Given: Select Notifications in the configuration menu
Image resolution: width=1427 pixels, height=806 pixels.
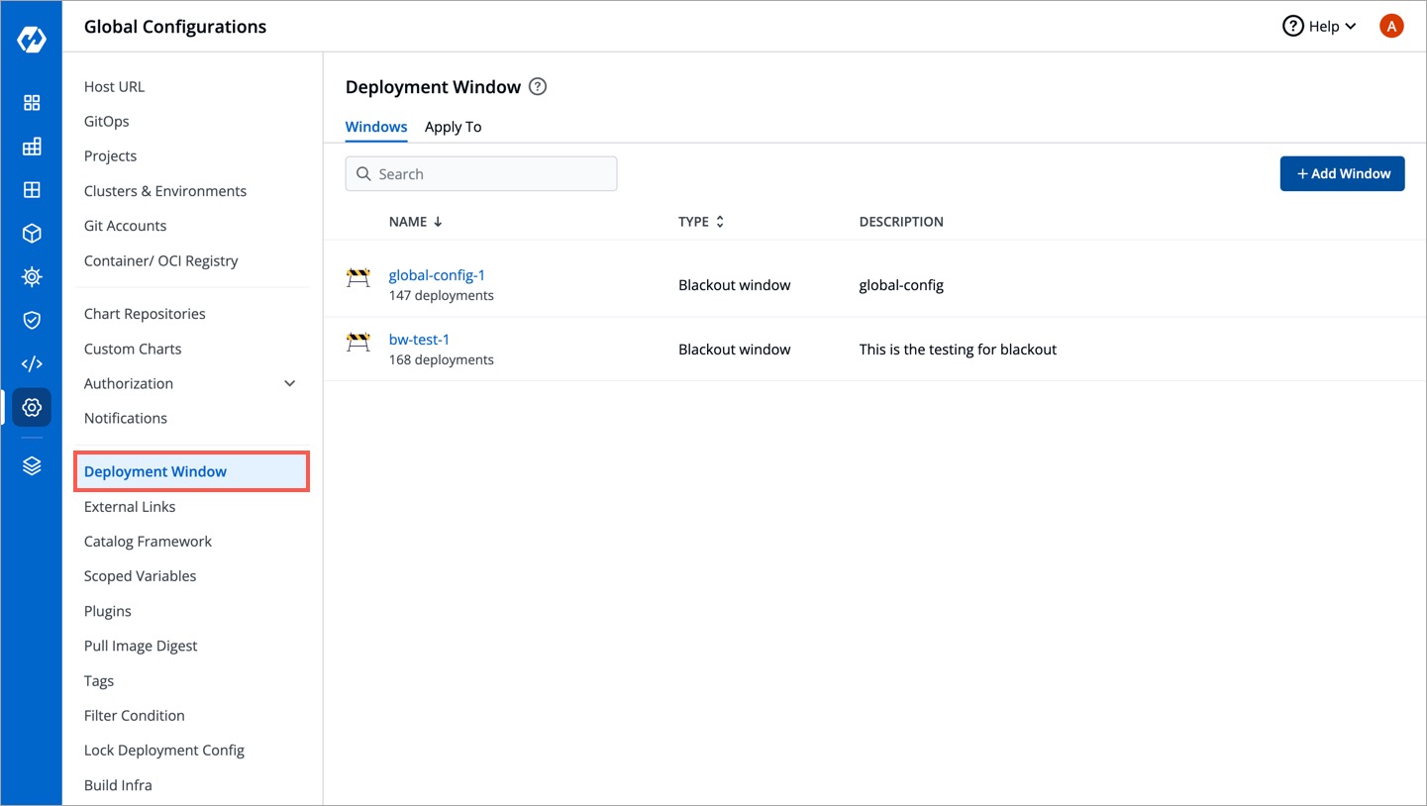Looking at the screenshot, I should [125, 417].
